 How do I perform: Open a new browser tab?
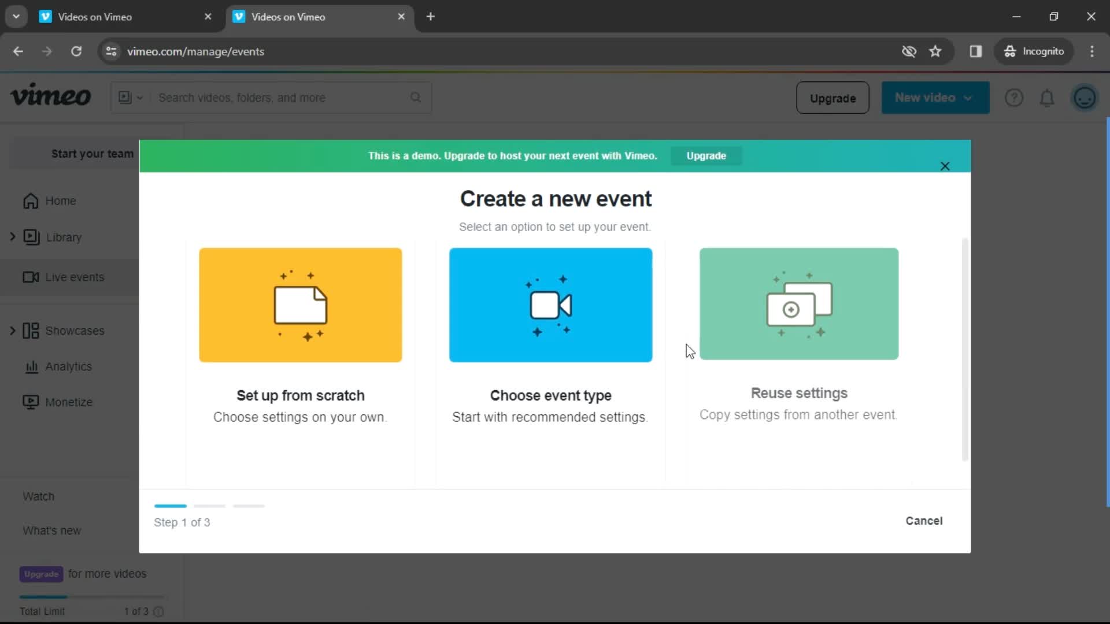coord(431,17)
